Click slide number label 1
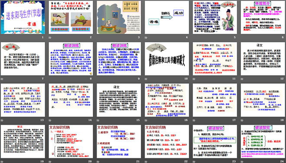 pyautogui.click(x=43, y=37)
